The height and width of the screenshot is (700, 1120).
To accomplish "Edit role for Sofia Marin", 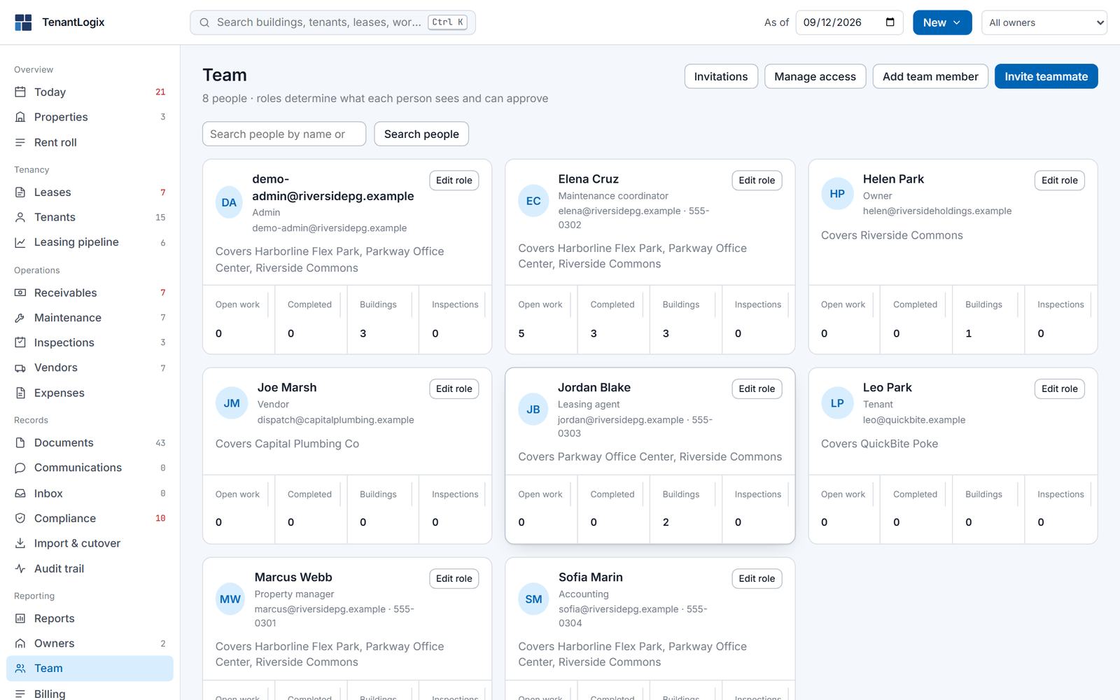I will 757,578.
